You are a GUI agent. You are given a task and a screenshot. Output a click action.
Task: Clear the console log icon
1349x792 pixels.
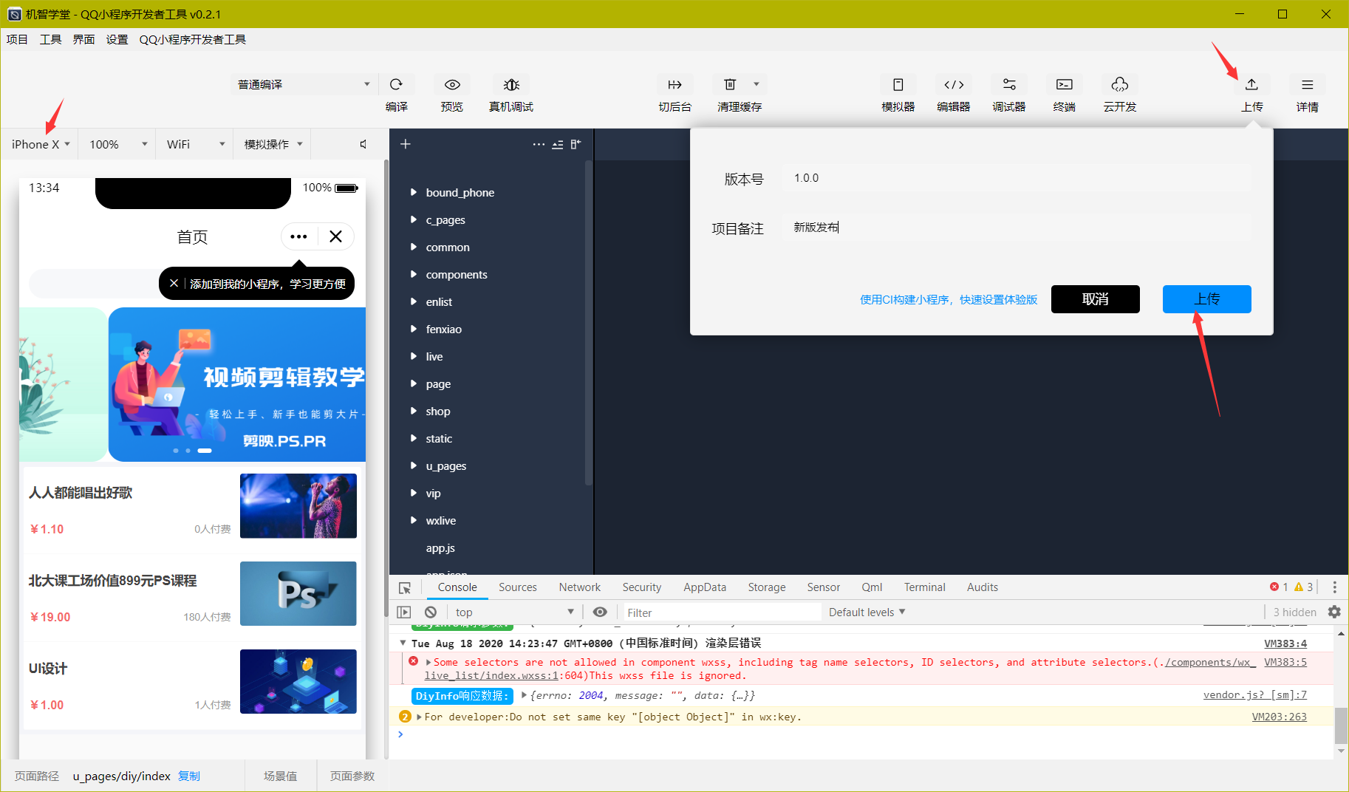pyautogui.click(x=431, y=612)
